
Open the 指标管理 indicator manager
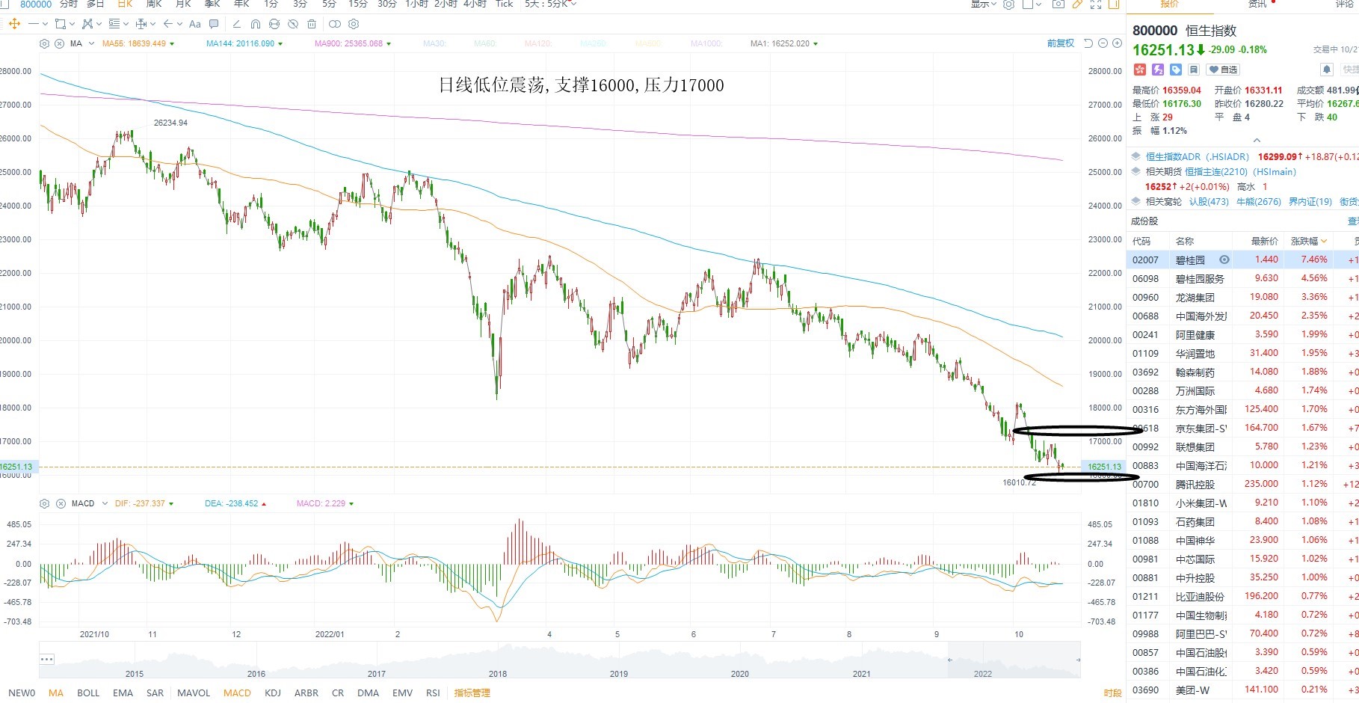pyautogui.click(x=472, y=693)
